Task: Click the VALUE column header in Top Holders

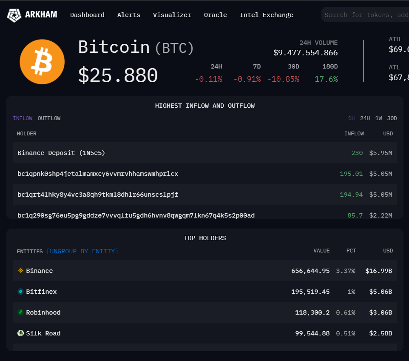Action: coord(321,251)
